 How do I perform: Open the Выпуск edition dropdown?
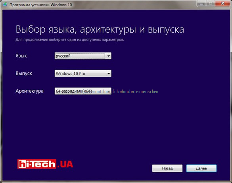83,73
